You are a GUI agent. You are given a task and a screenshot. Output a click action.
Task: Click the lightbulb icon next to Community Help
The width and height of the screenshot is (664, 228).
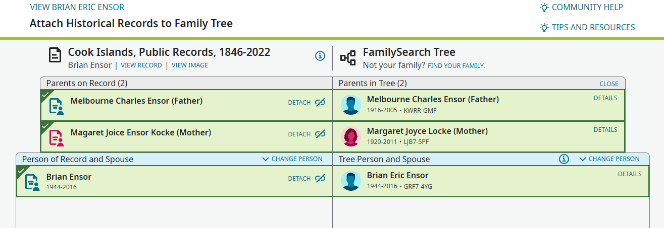point(544,7)
